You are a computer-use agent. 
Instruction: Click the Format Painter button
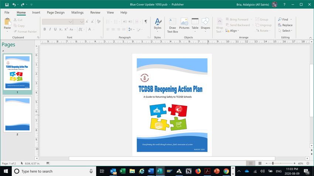25,31
